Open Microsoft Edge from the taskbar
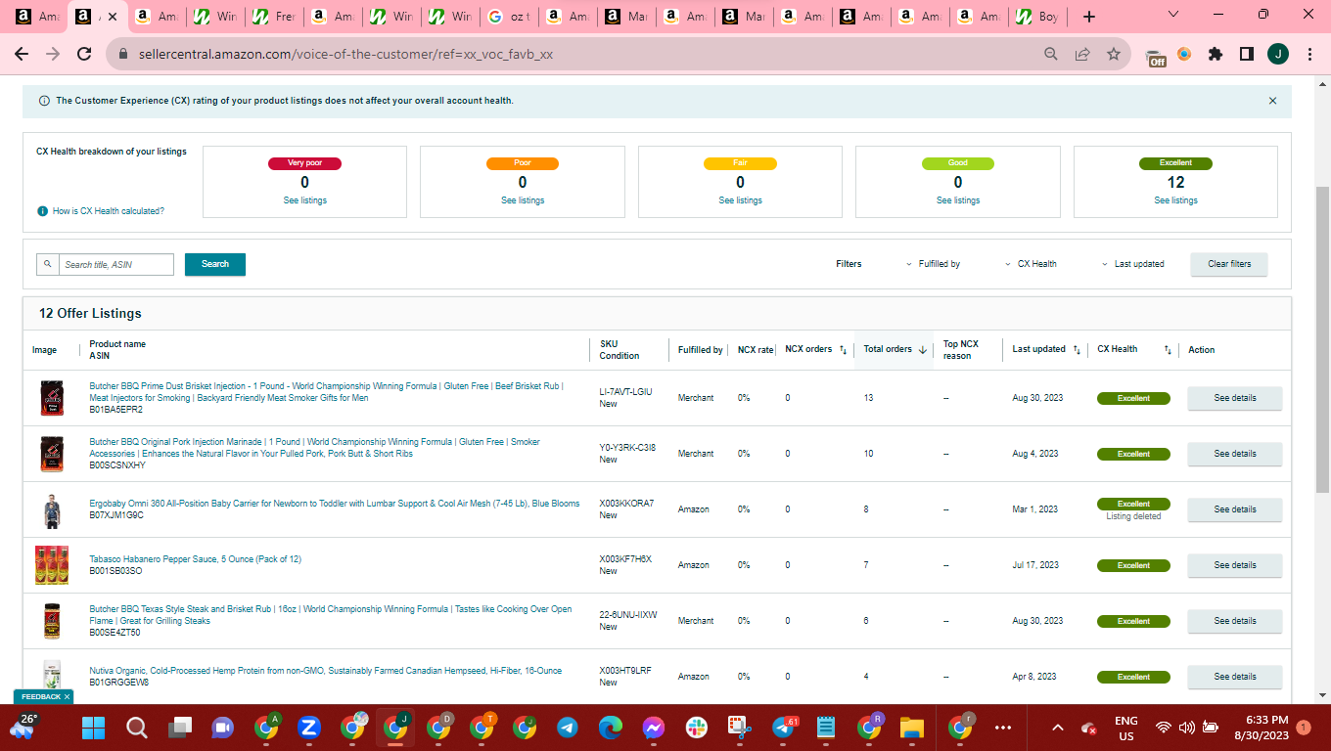 click(611, 728)
